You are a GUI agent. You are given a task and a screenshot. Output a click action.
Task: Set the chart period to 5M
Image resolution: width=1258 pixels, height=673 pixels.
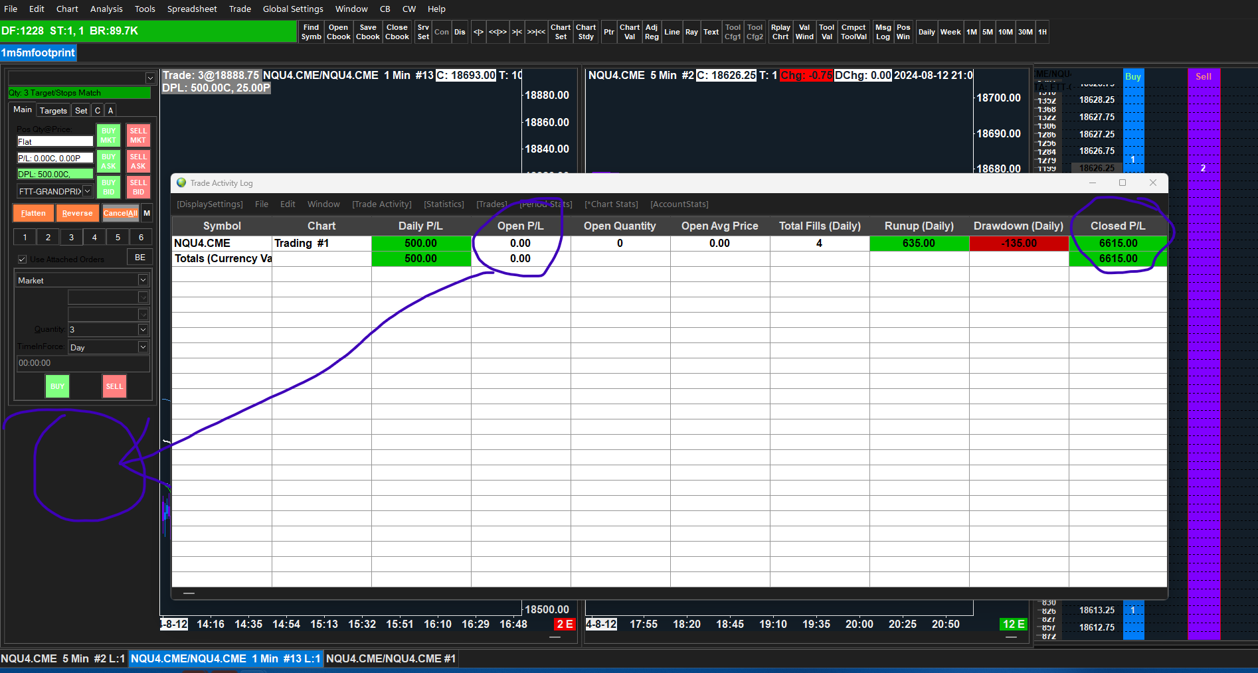point(988,32)
